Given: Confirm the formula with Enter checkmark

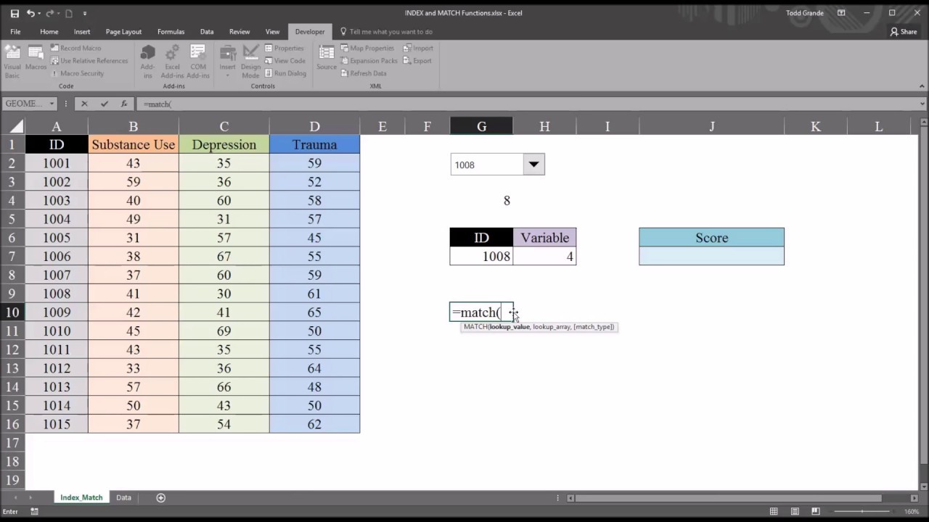Looking at the screenshot, I should (x=105, y=104).
